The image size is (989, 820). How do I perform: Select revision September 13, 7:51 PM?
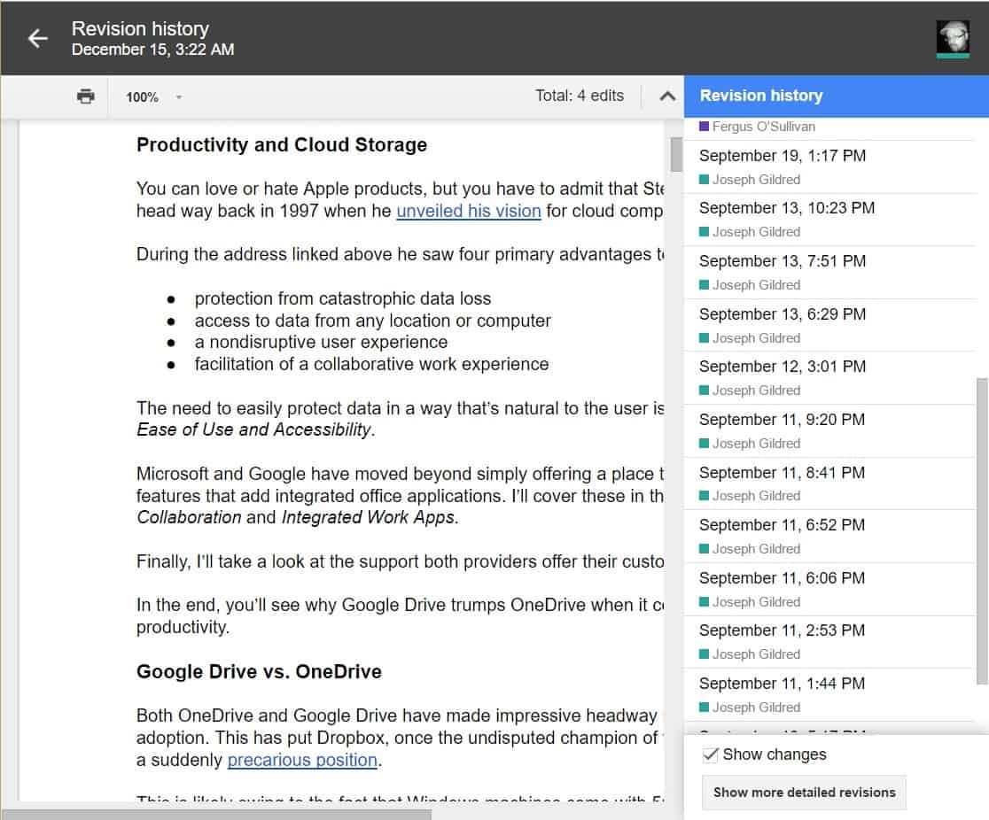pyautogui.click(x=829, y=272)
